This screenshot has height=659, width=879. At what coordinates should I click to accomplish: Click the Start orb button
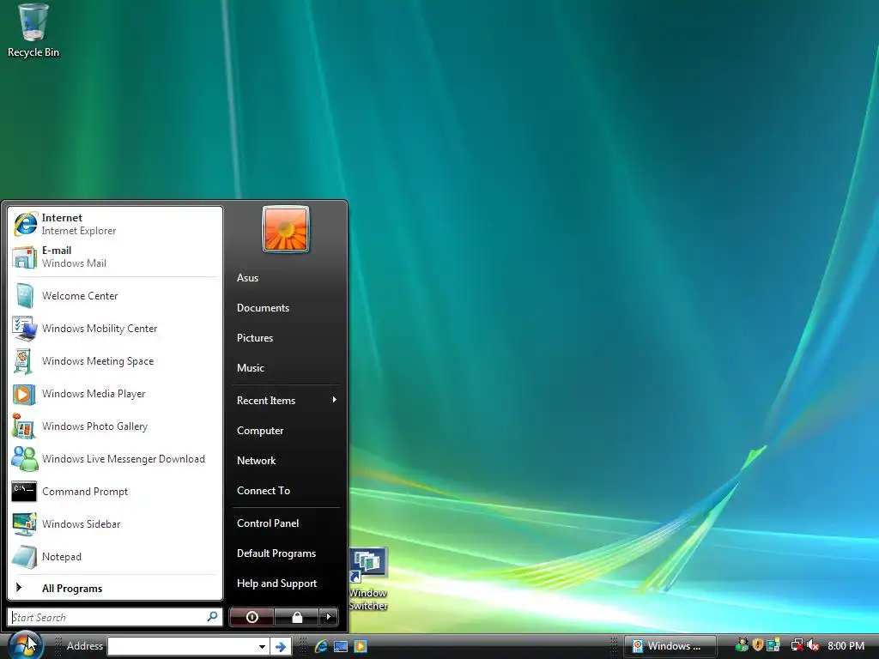(x=25, y=644)
